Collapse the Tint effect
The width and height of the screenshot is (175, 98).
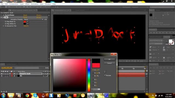1,17
